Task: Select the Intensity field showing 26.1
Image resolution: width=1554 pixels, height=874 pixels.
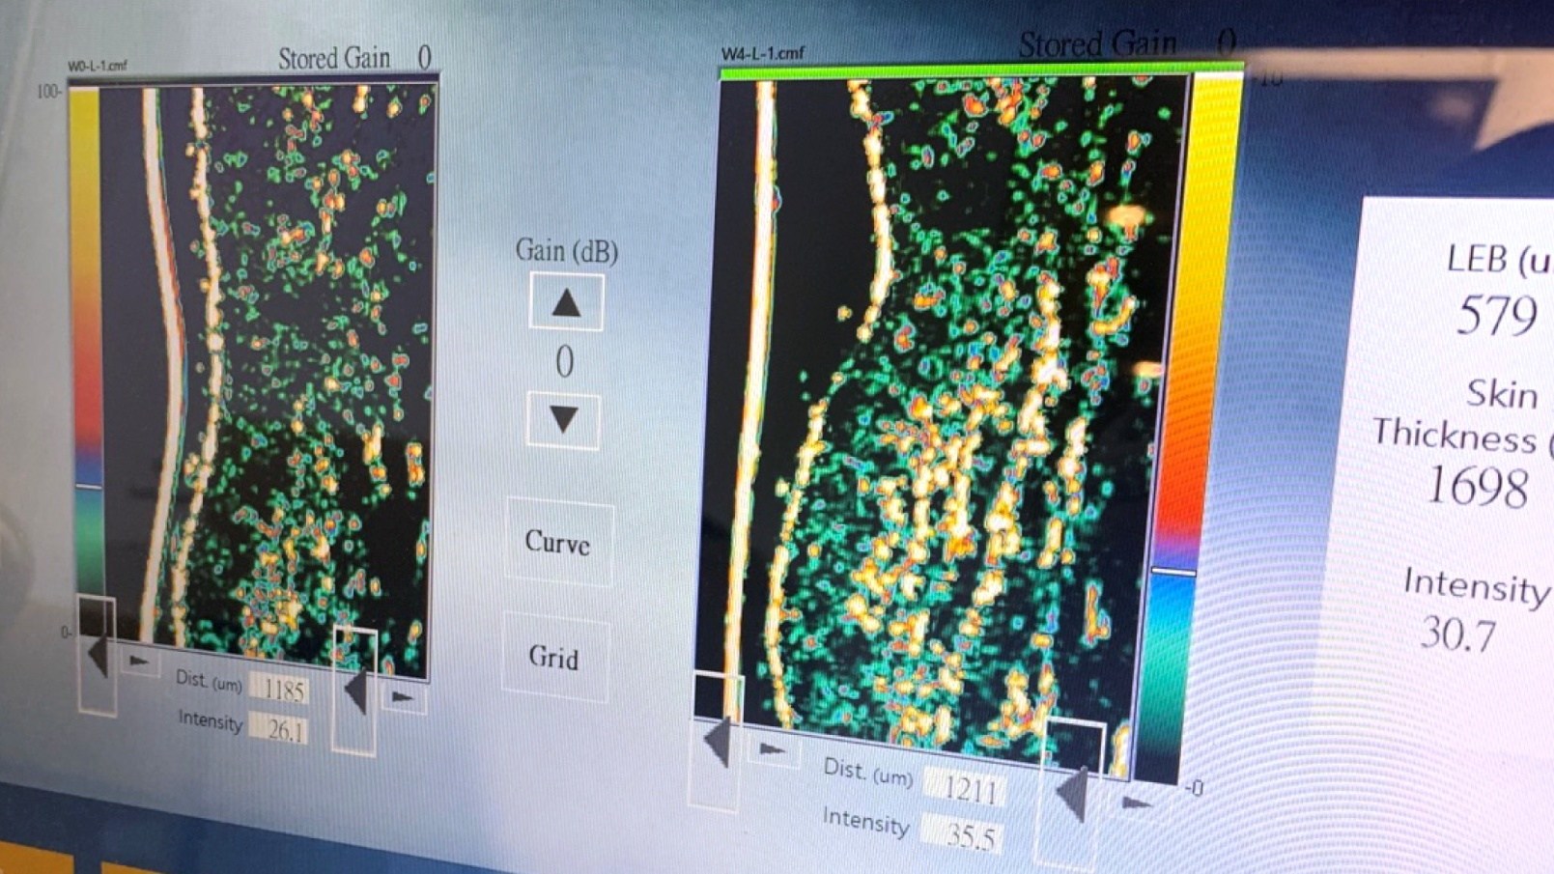Action: (283, 730)
